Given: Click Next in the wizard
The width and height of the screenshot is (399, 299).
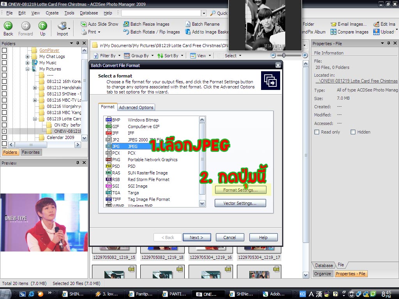Looking at the screenshot, I should point(197,237).
